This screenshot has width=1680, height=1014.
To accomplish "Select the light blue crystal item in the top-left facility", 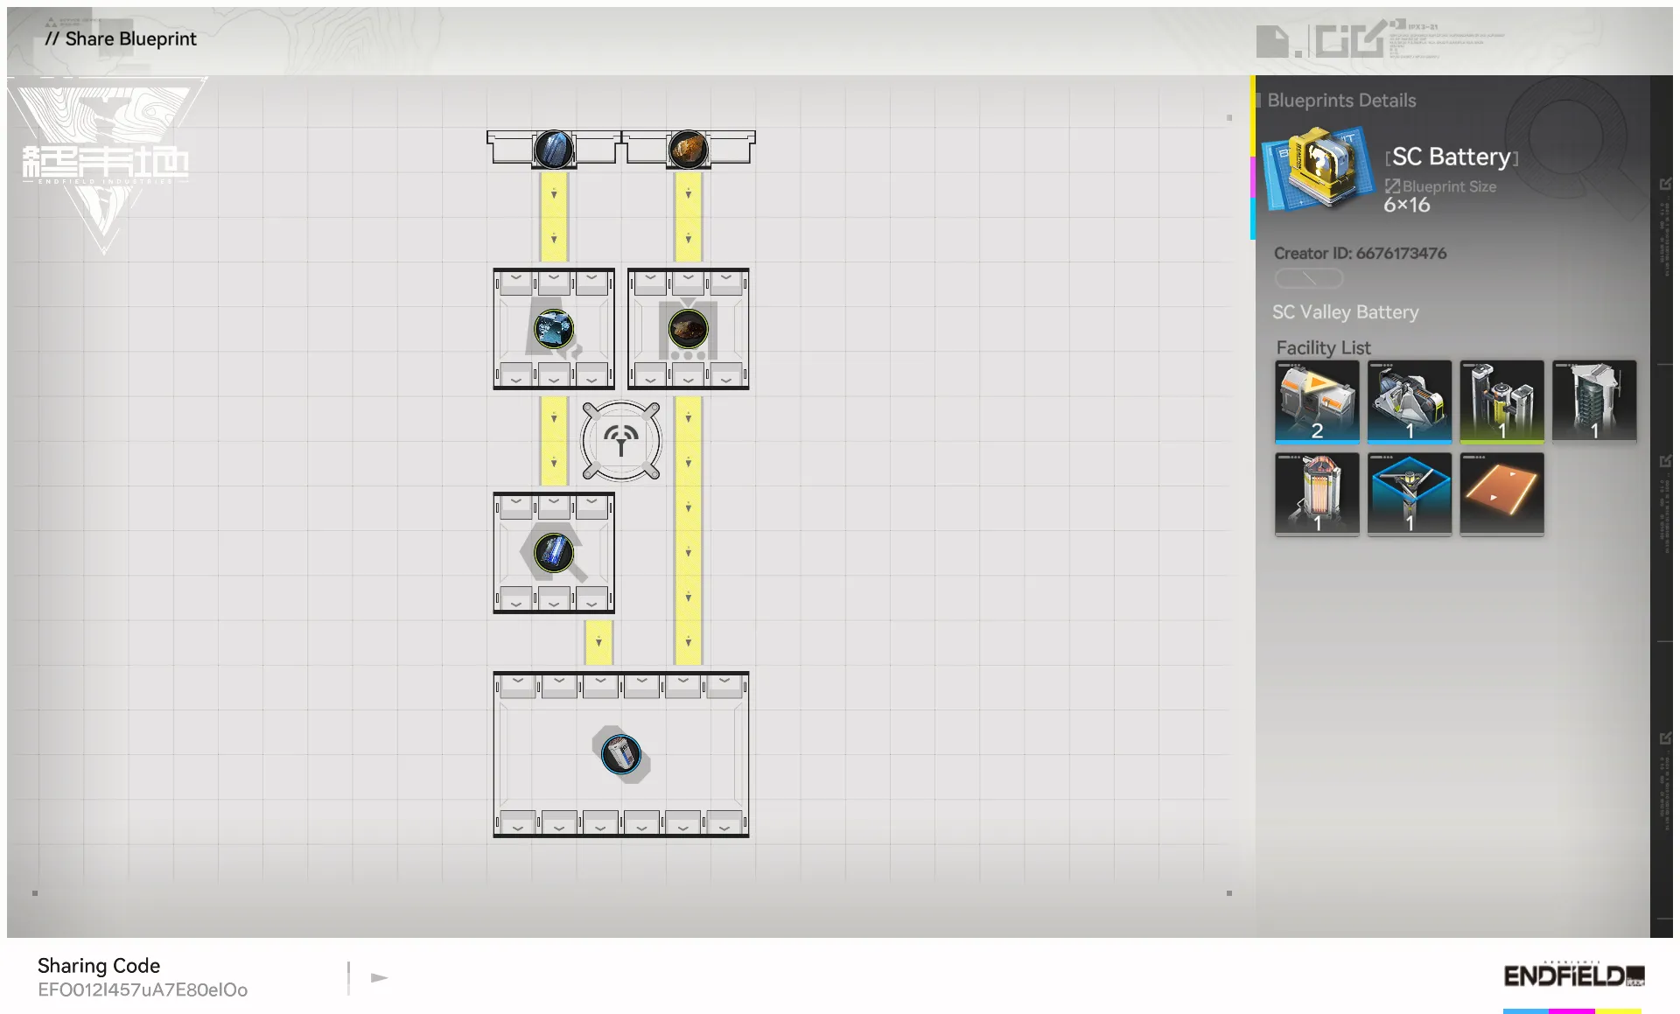I will click(x=553, y=330).
